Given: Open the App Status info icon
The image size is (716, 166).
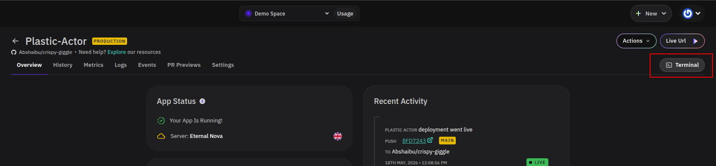Looking at the screenshot, I should pos(202,101).
